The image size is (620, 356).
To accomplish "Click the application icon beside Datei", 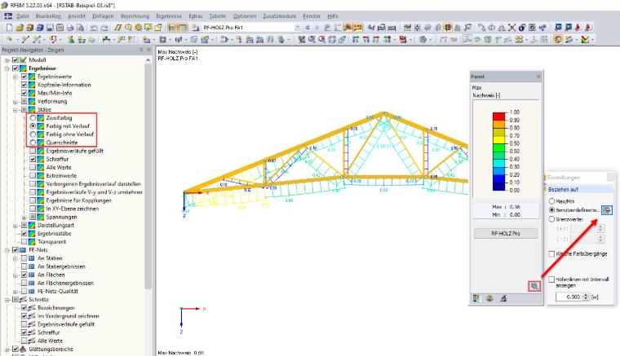I will [x=8, y=16].
